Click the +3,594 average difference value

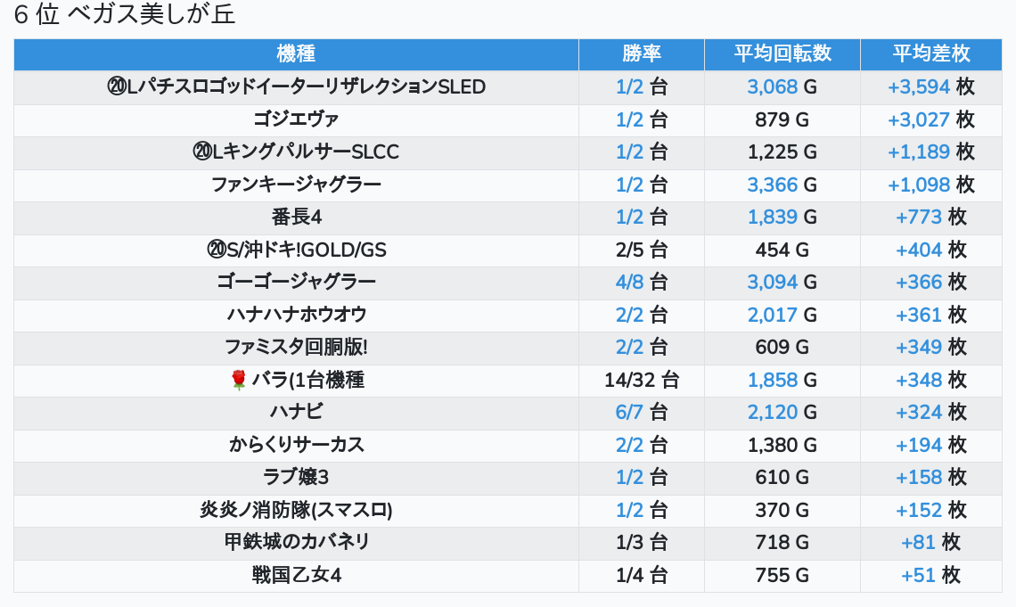coord(918,87)
